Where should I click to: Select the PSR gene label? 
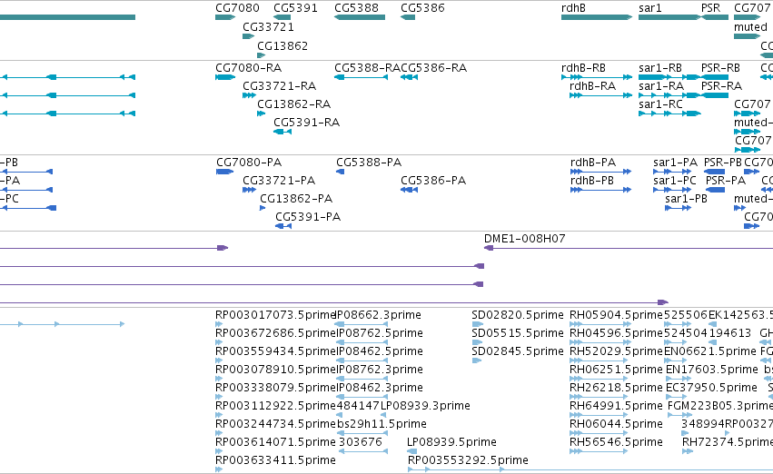[x=710, y=8]
